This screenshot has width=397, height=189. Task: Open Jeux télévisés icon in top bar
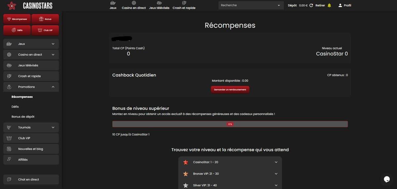159,3
